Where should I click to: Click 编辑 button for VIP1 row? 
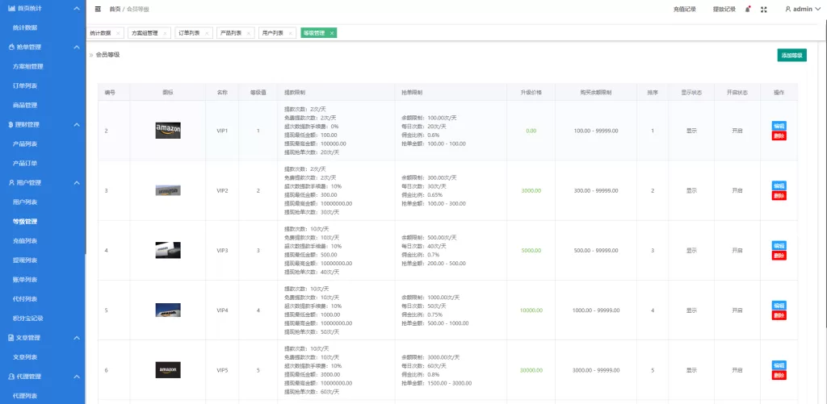(x=779, y=126)
